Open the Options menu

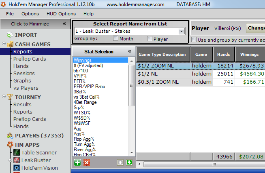coord(30,14)
